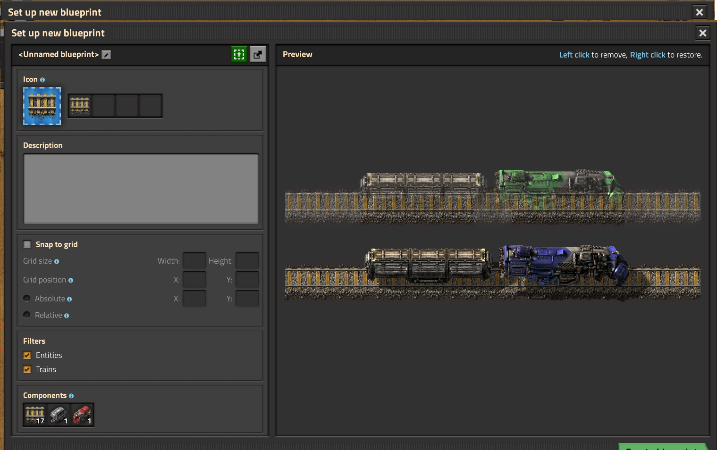Uncheck the Entities filter
The height and width of the screenshot is (450, 717).
tap(27, 356)
